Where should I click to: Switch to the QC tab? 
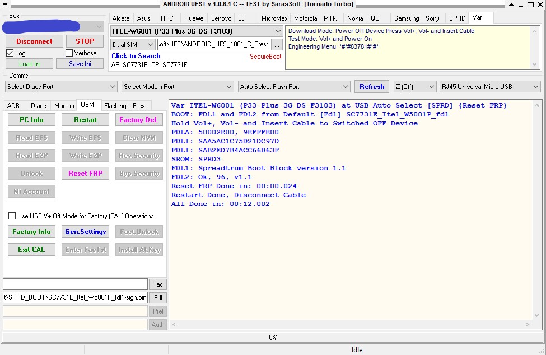click(x=375, y=18)
